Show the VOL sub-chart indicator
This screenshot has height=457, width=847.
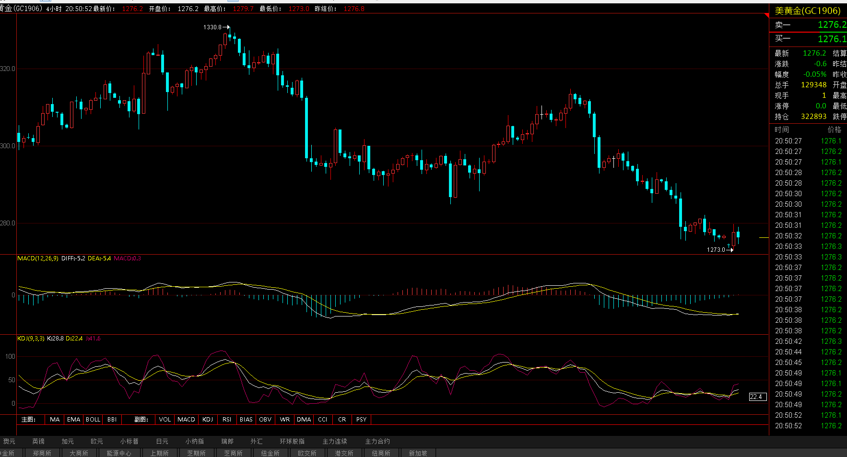[165, 420]
